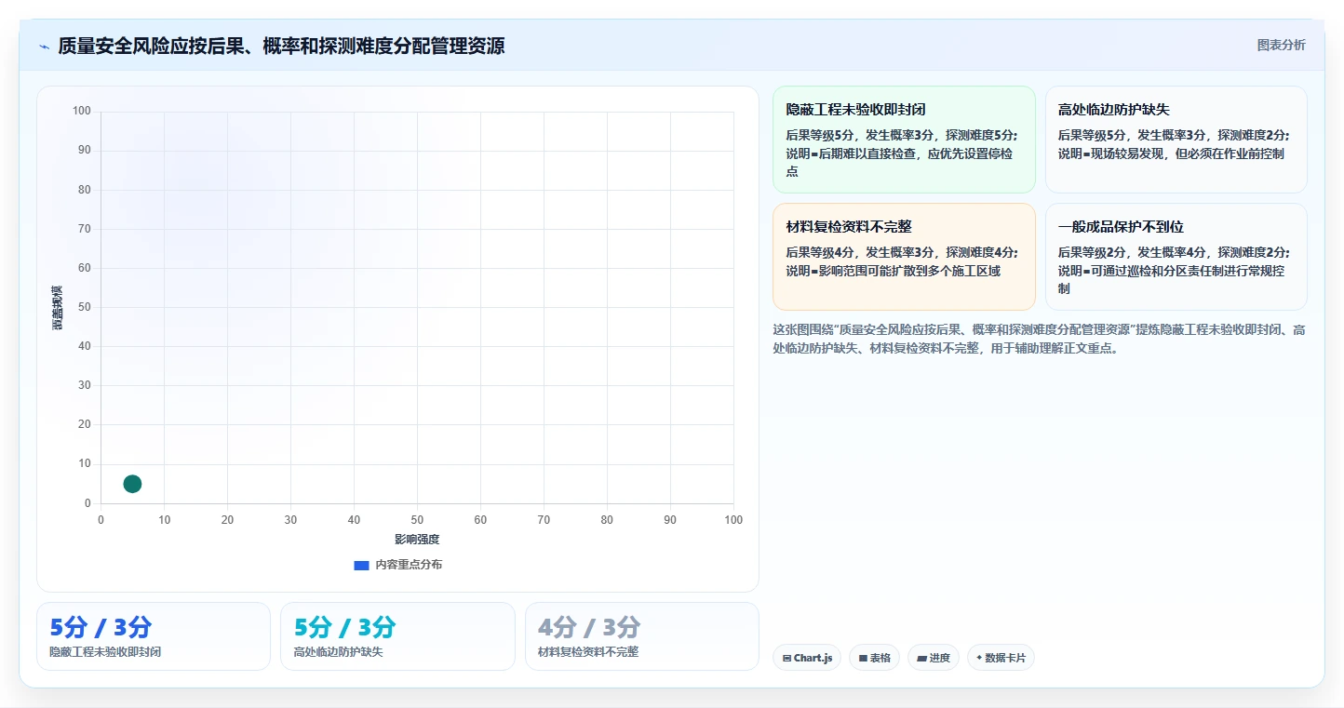
Task: Click the 影响强度 x-axis title
Action: click(417, 540)
